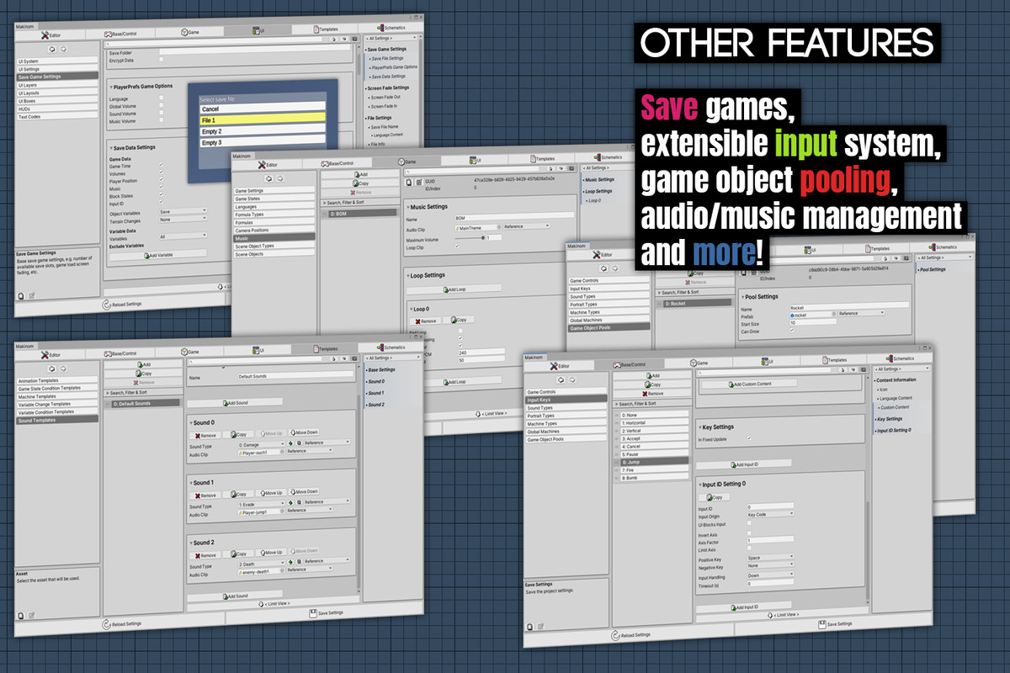The image size is (1010, 673).
Task: Toggle the Can Grow checkbox in Pool Settings
Action: coord(792,331)
